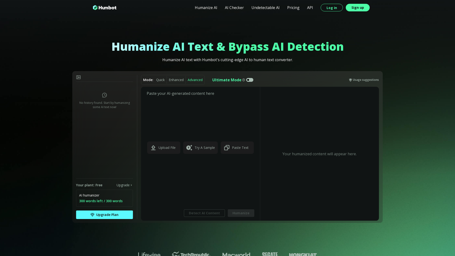This screenshot has height=256, width=455.
Task: Click the TechRepublic logo
Action: (x=191, y=254)
